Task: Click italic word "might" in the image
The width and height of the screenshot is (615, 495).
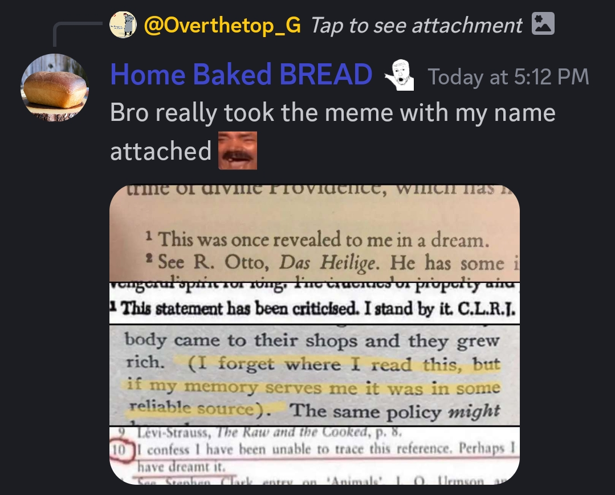Action: pyautogui.click(x=474, y=411)
